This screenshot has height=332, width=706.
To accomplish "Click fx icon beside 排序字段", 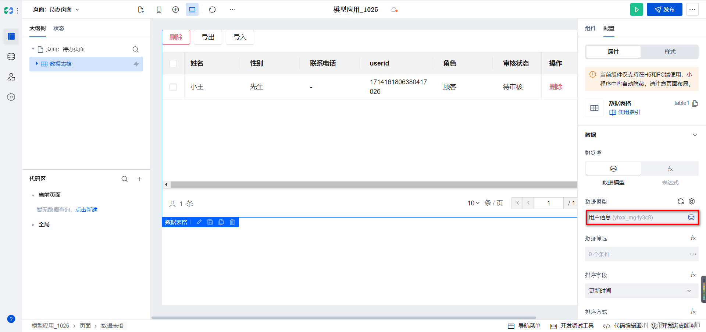I will [693, 275].
